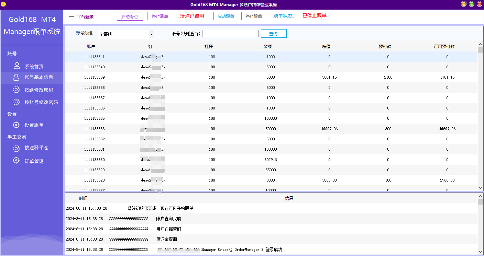Click the 账号(模糊查询) input field

230,33
